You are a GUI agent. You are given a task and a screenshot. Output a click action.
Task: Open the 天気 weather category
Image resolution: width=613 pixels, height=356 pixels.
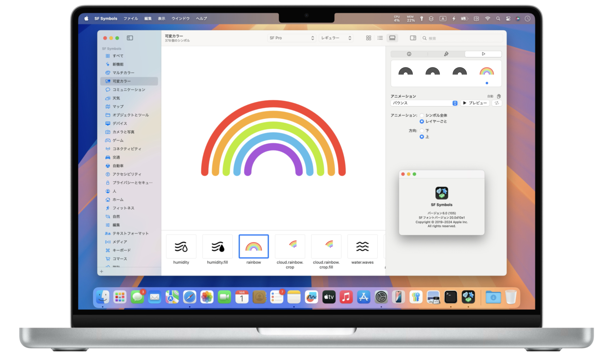click(x=129, y=98)
